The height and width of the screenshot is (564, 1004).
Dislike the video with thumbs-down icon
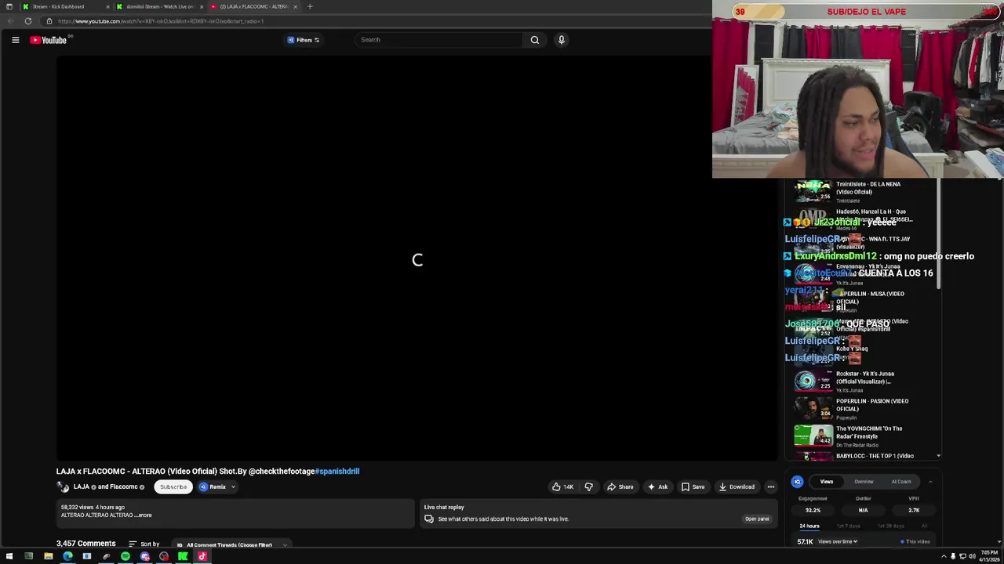[x=589, y=486]
